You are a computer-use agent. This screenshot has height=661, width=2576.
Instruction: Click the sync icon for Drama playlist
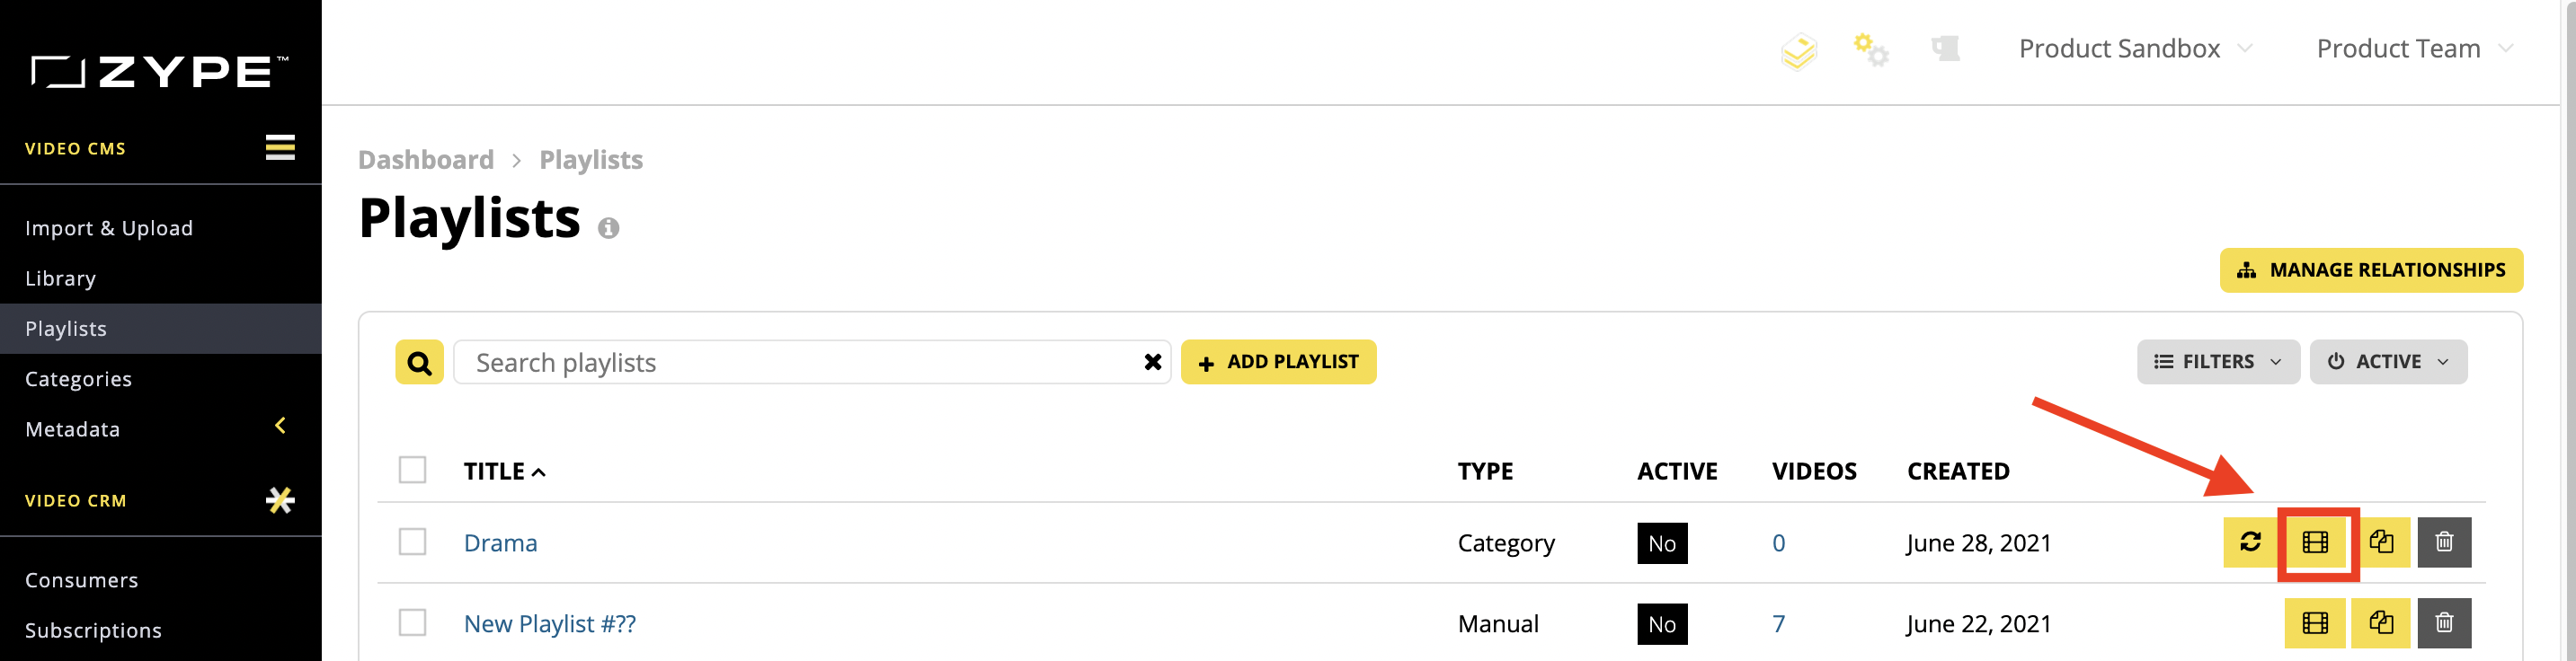pyautogui.click(x=2250, y=542)
